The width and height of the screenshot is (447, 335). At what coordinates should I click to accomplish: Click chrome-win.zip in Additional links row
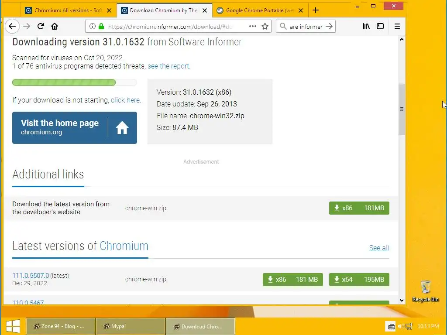pyautogui.click(x=146, y=208)
